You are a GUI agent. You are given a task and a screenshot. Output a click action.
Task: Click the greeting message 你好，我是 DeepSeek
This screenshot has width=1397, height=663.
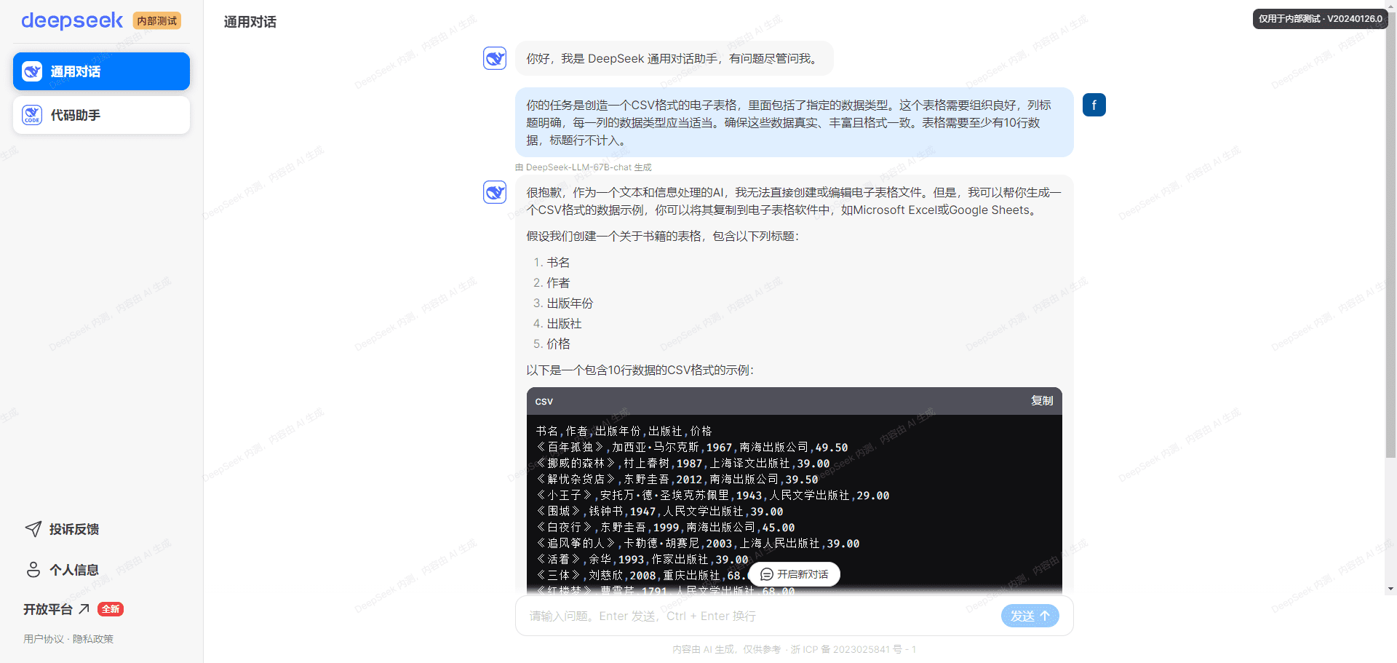tap(674, 58)
